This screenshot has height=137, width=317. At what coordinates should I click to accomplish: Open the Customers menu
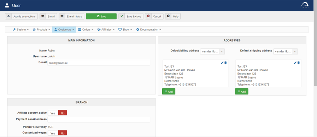64,30
